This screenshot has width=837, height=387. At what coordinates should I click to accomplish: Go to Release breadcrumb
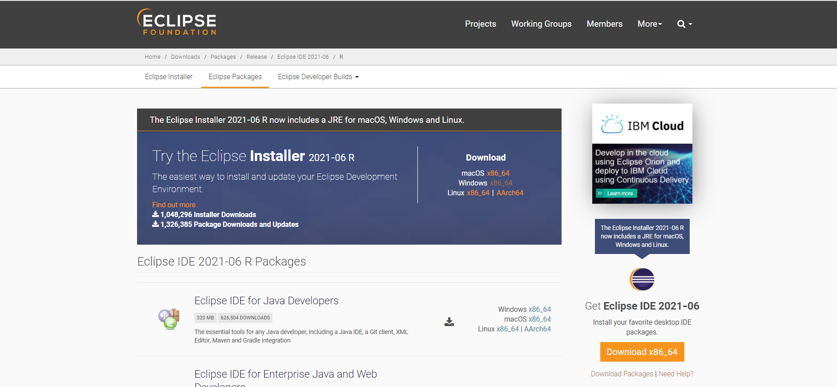[x=257, y=57]
